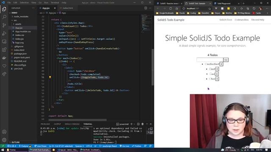The height and width of the screenshot is (152, 271).
Task: Click the Go button to add a todo
Action: click(x=226, y=60)
